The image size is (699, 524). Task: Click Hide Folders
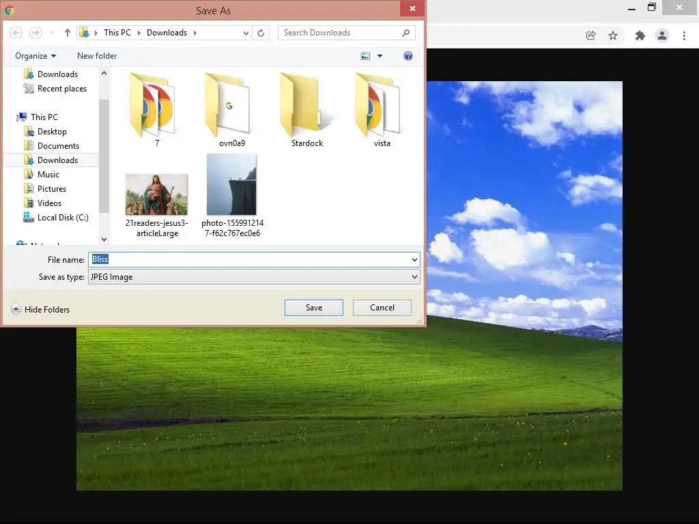pyautogui.click(x=40, y=309)
